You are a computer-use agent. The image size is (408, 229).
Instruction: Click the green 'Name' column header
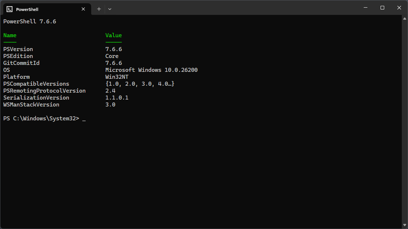10,35
